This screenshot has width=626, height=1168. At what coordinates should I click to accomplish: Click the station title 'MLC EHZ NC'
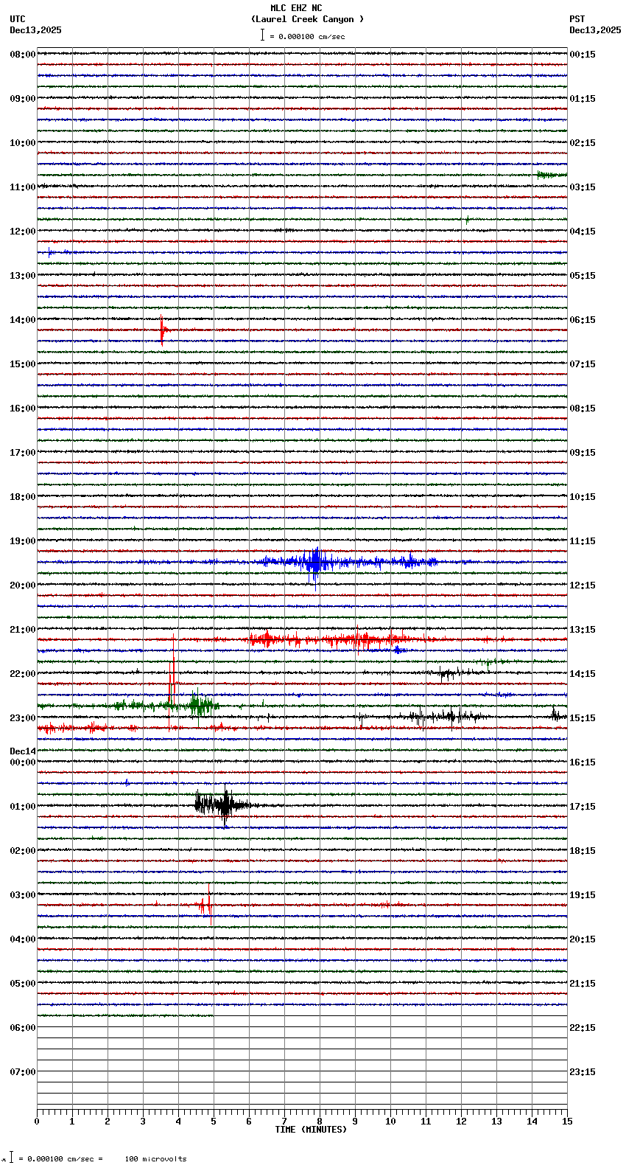296,8
